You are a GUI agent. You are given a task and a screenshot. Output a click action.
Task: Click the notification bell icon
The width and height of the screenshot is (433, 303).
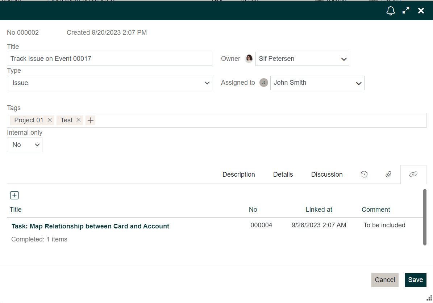pyautogui.click(x=391, y=11)
